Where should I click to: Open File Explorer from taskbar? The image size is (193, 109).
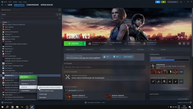point(17,107)
